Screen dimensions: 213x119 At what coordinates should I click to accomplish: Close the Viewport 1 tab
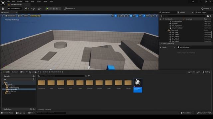[16, 13]
